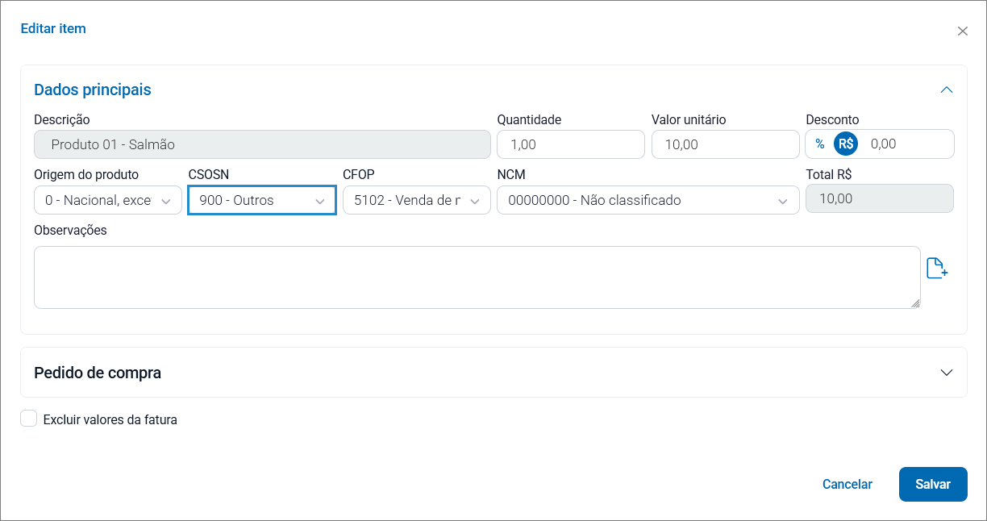
Task: Open the Origem do produto dropdown
Action: coord(108,200)
